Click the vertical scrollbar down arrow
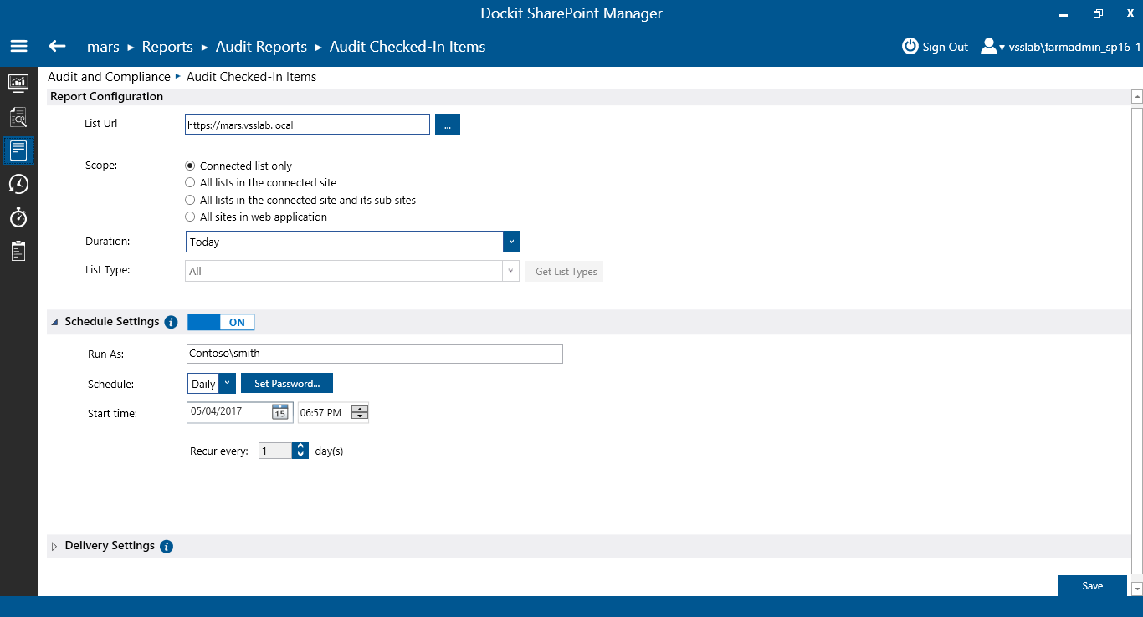 1137,589
